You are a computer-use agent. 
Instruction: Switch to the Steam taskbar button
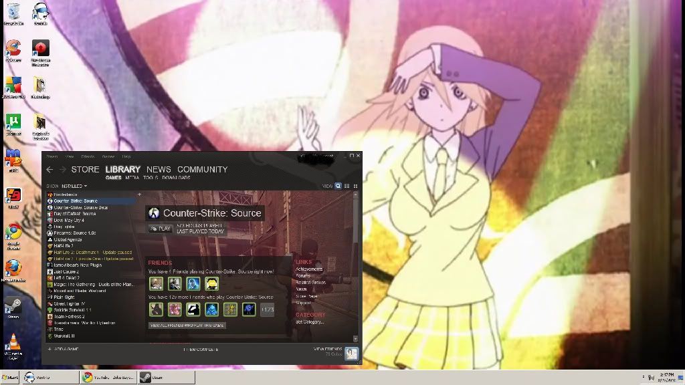point(167,378)
